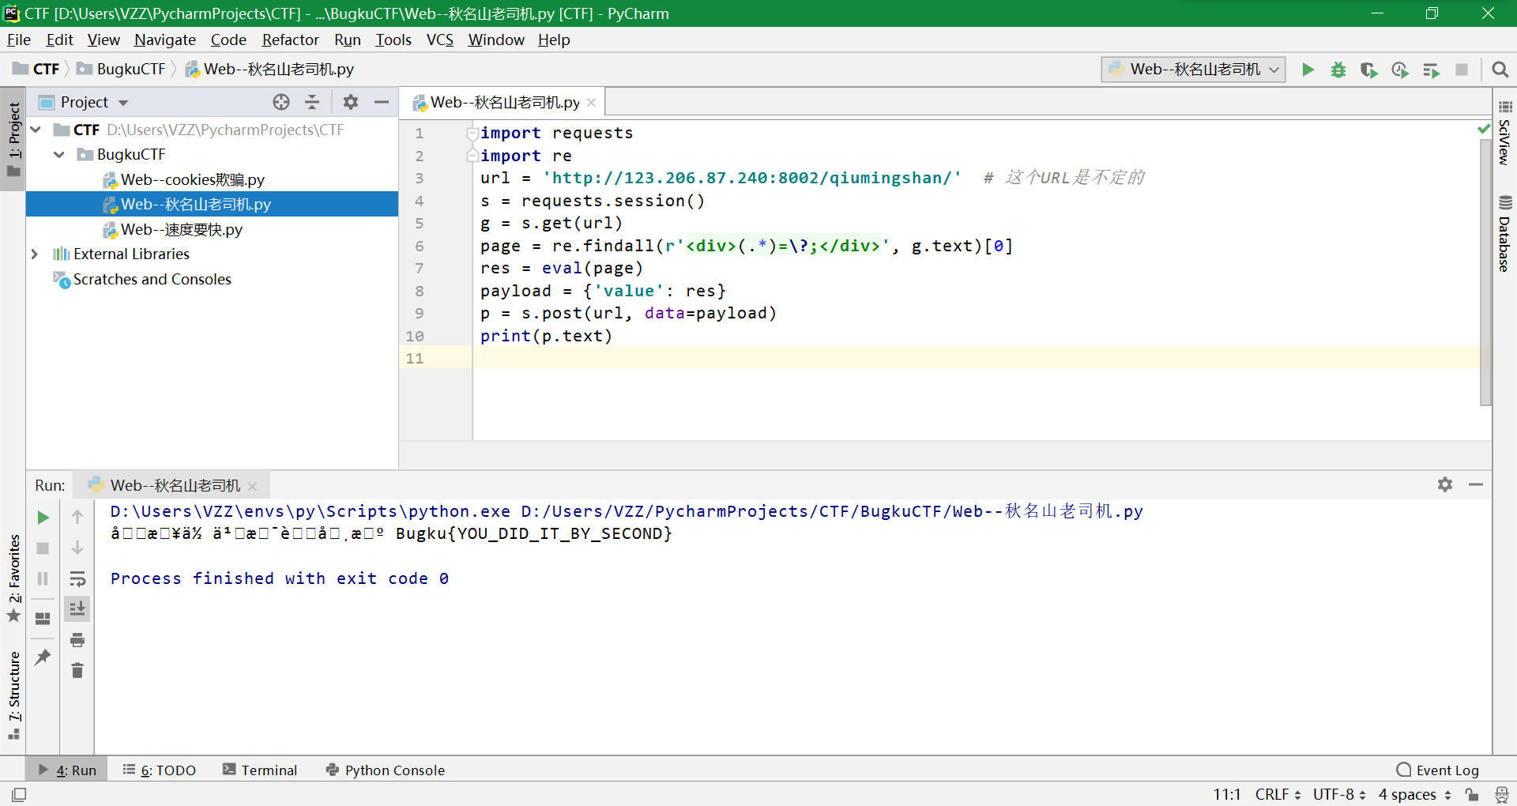Toggle the 7: Structure side panel
Image resolution: width=1517 pixels, height=806 pixels.
tap(13, 695)
